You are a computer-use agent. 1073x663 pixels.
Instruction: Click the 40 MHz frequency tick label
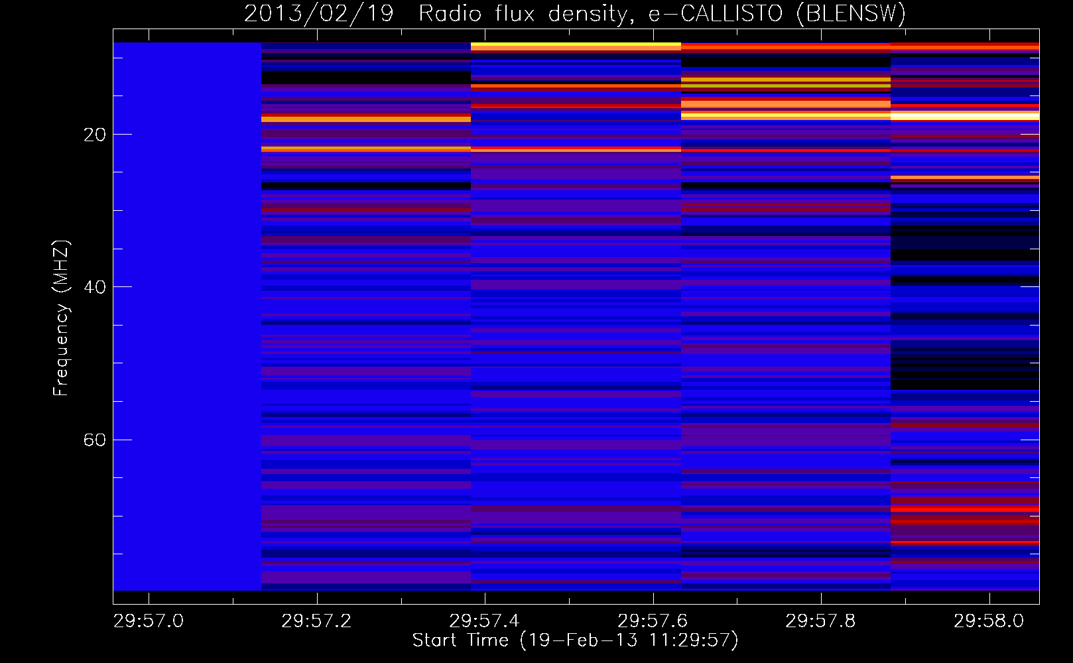(x=95, y=287)
